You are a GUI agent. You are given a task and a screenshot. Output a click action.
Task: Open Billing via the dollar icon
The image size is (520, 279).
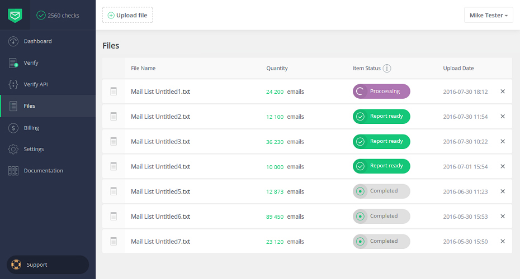(13, 128)
